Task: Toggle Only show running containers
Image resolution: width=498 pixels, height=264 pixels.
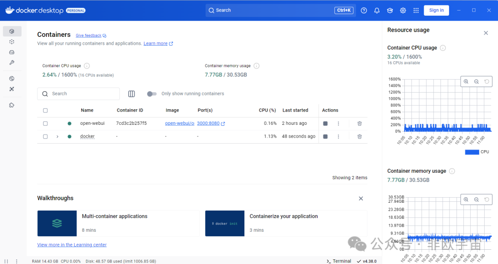Action: pyautogui.click(x=152, y=94)
